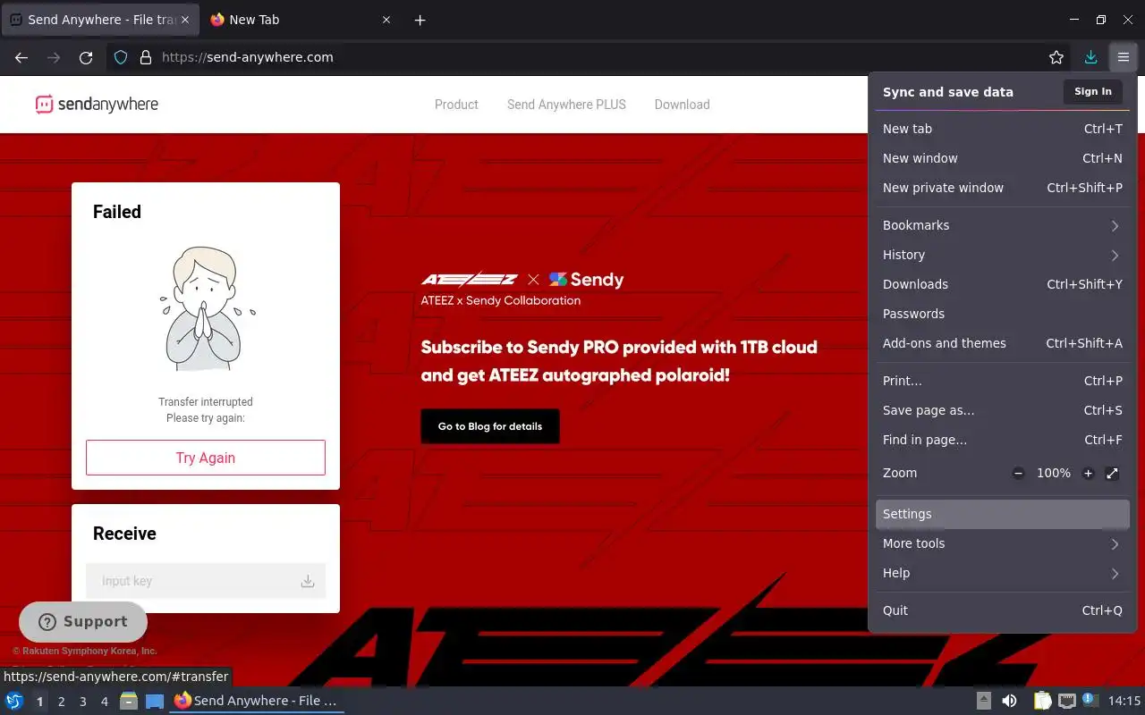Click the removable media tray icon
This screenshot has width=1145, height=715.
coord(984,702)
